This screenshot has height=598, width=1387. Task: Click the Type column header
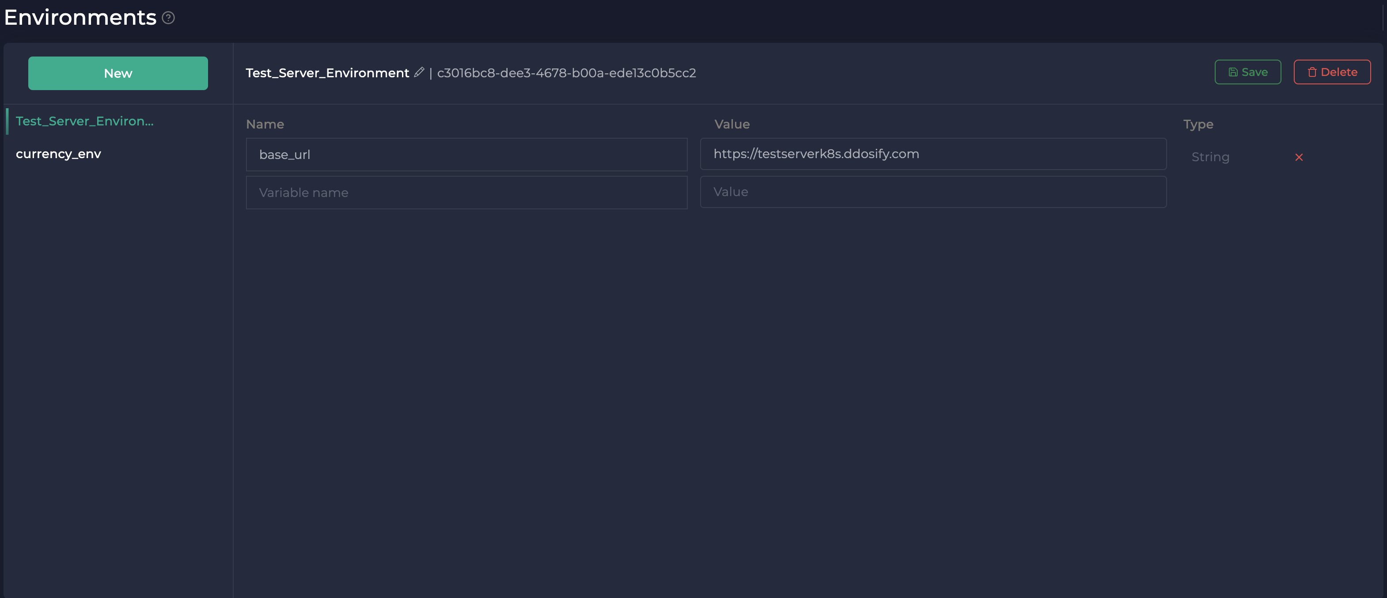pyautogui.click(x=1198, y=124)
